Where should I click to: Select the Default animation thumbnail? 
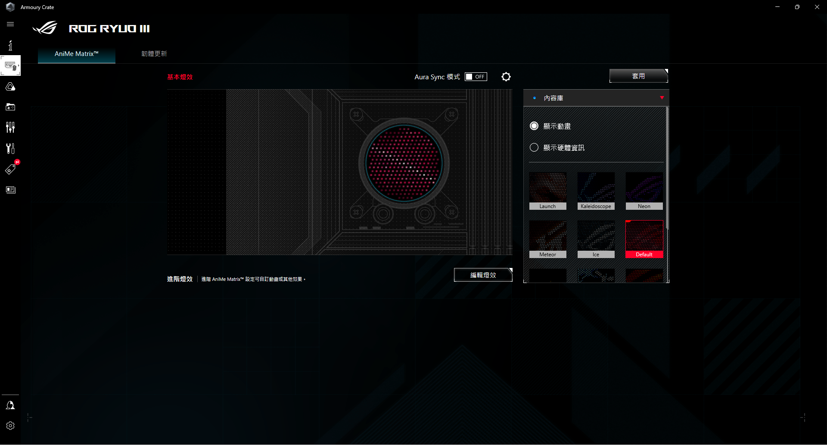[x=644, y=240]
